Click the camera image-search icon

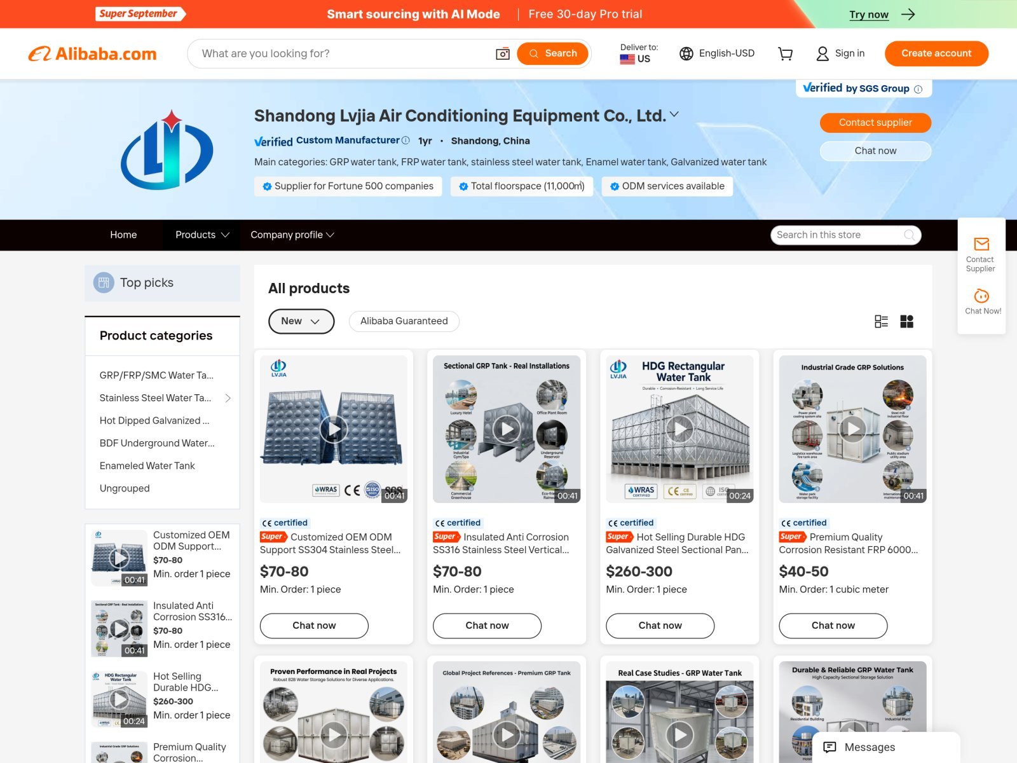pyautogui.click(x=503, y=54)
